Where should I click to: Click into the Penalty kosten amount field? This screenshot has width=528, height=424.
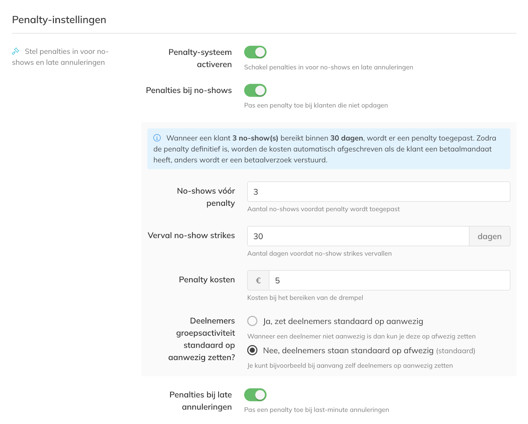click(389, 280)
